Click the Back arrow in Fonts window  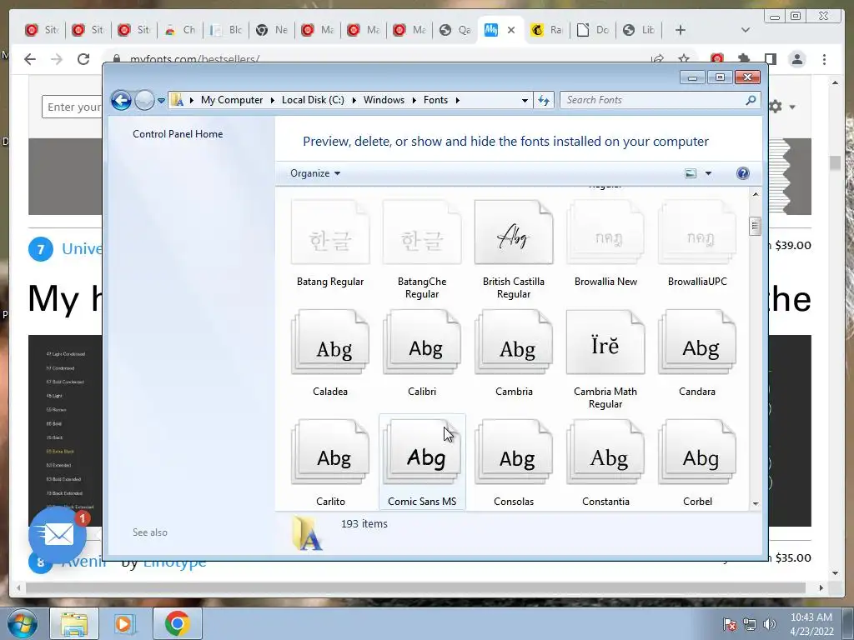click(x=121, y=100)
